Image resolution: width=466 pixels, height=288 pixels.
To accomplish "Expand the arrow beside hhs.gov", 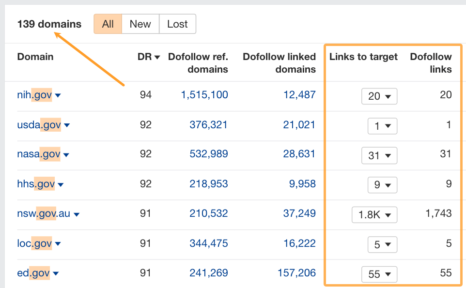I will (x=61, y=185).
